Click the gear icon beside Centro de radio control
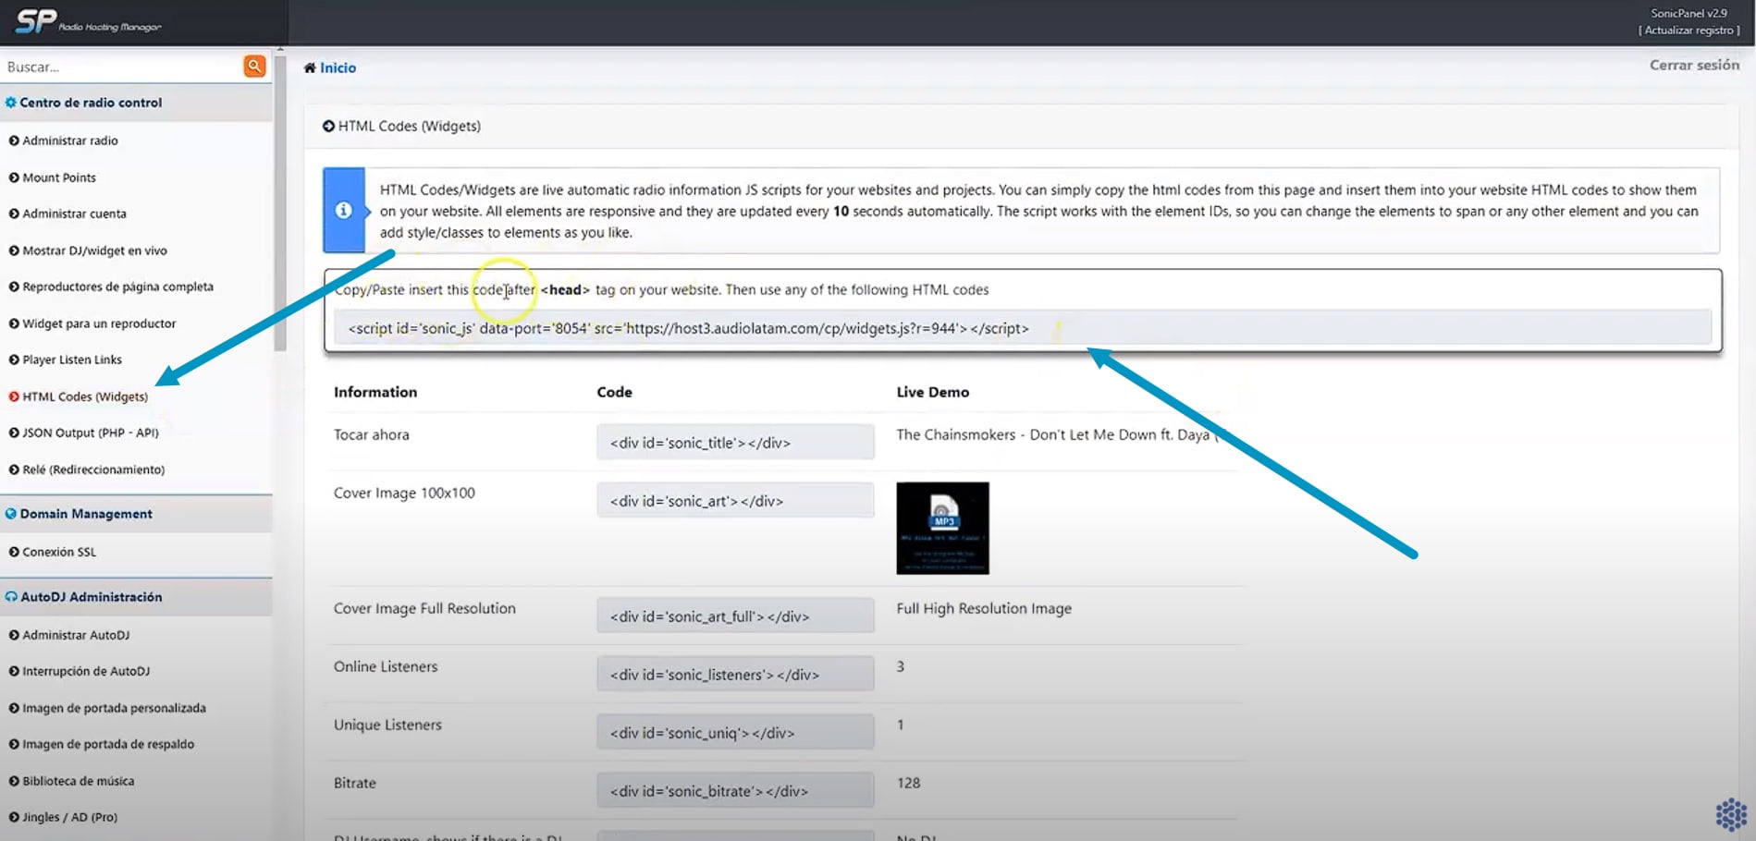This screenshot has width=1756, height=841. [x=11, y=103]
